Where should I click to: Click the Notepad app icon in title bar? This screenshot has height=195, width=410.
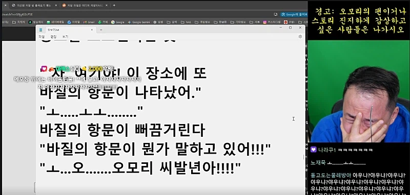(40, 30)
